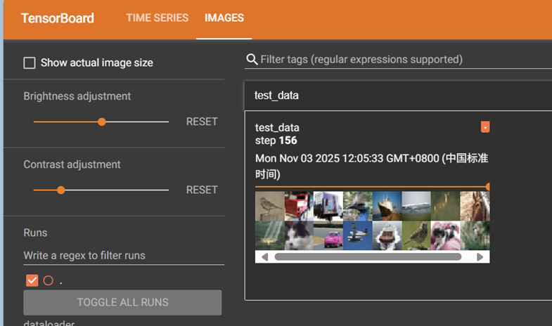Click the brightness adjustment slider handle
Screen dimensions: 552x326
(x=102, y=122)
